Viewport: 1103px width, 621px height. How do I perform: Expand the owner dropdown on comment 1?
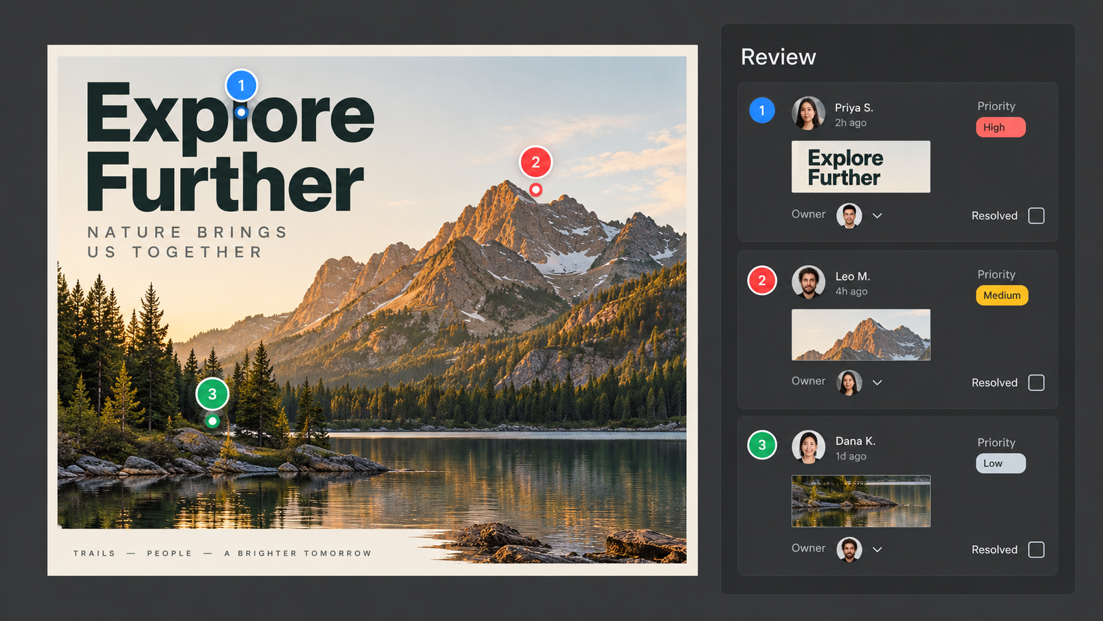(877, 216)
